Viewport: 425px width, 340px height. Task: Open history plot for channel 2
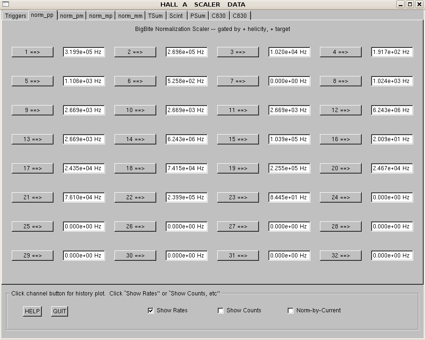(135, 52)
